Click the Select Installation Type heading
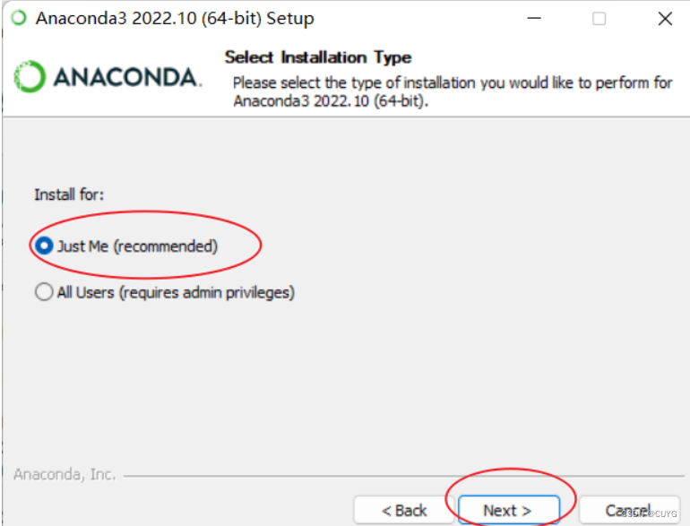This screenshot has height=526, width=690. click(x=318, y=57)
